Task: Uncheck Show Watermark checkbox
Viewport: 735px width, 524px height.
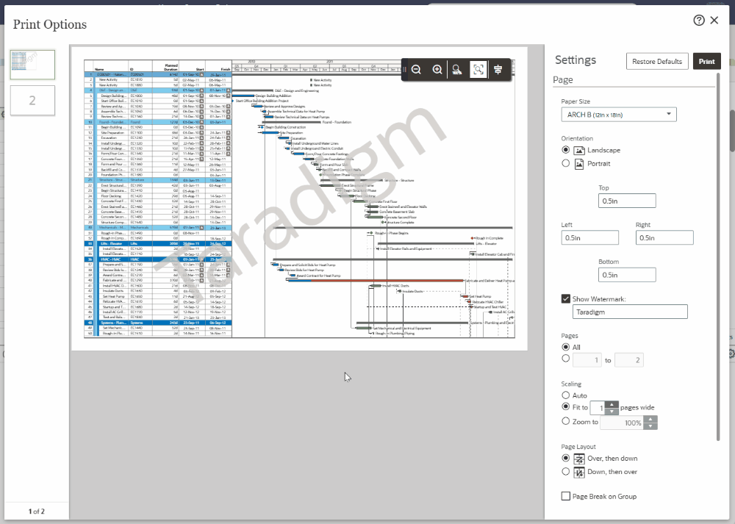Action: 566,299
